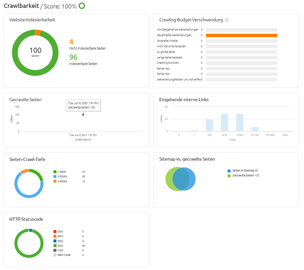
Task: Click the green number 96 indexable pages
Action: tap(73, 57)
